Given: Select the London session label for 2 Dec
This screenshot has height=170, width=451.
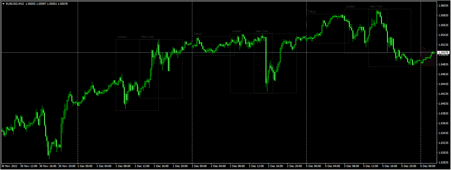Looking at the screenshot, I should (236, 31).
